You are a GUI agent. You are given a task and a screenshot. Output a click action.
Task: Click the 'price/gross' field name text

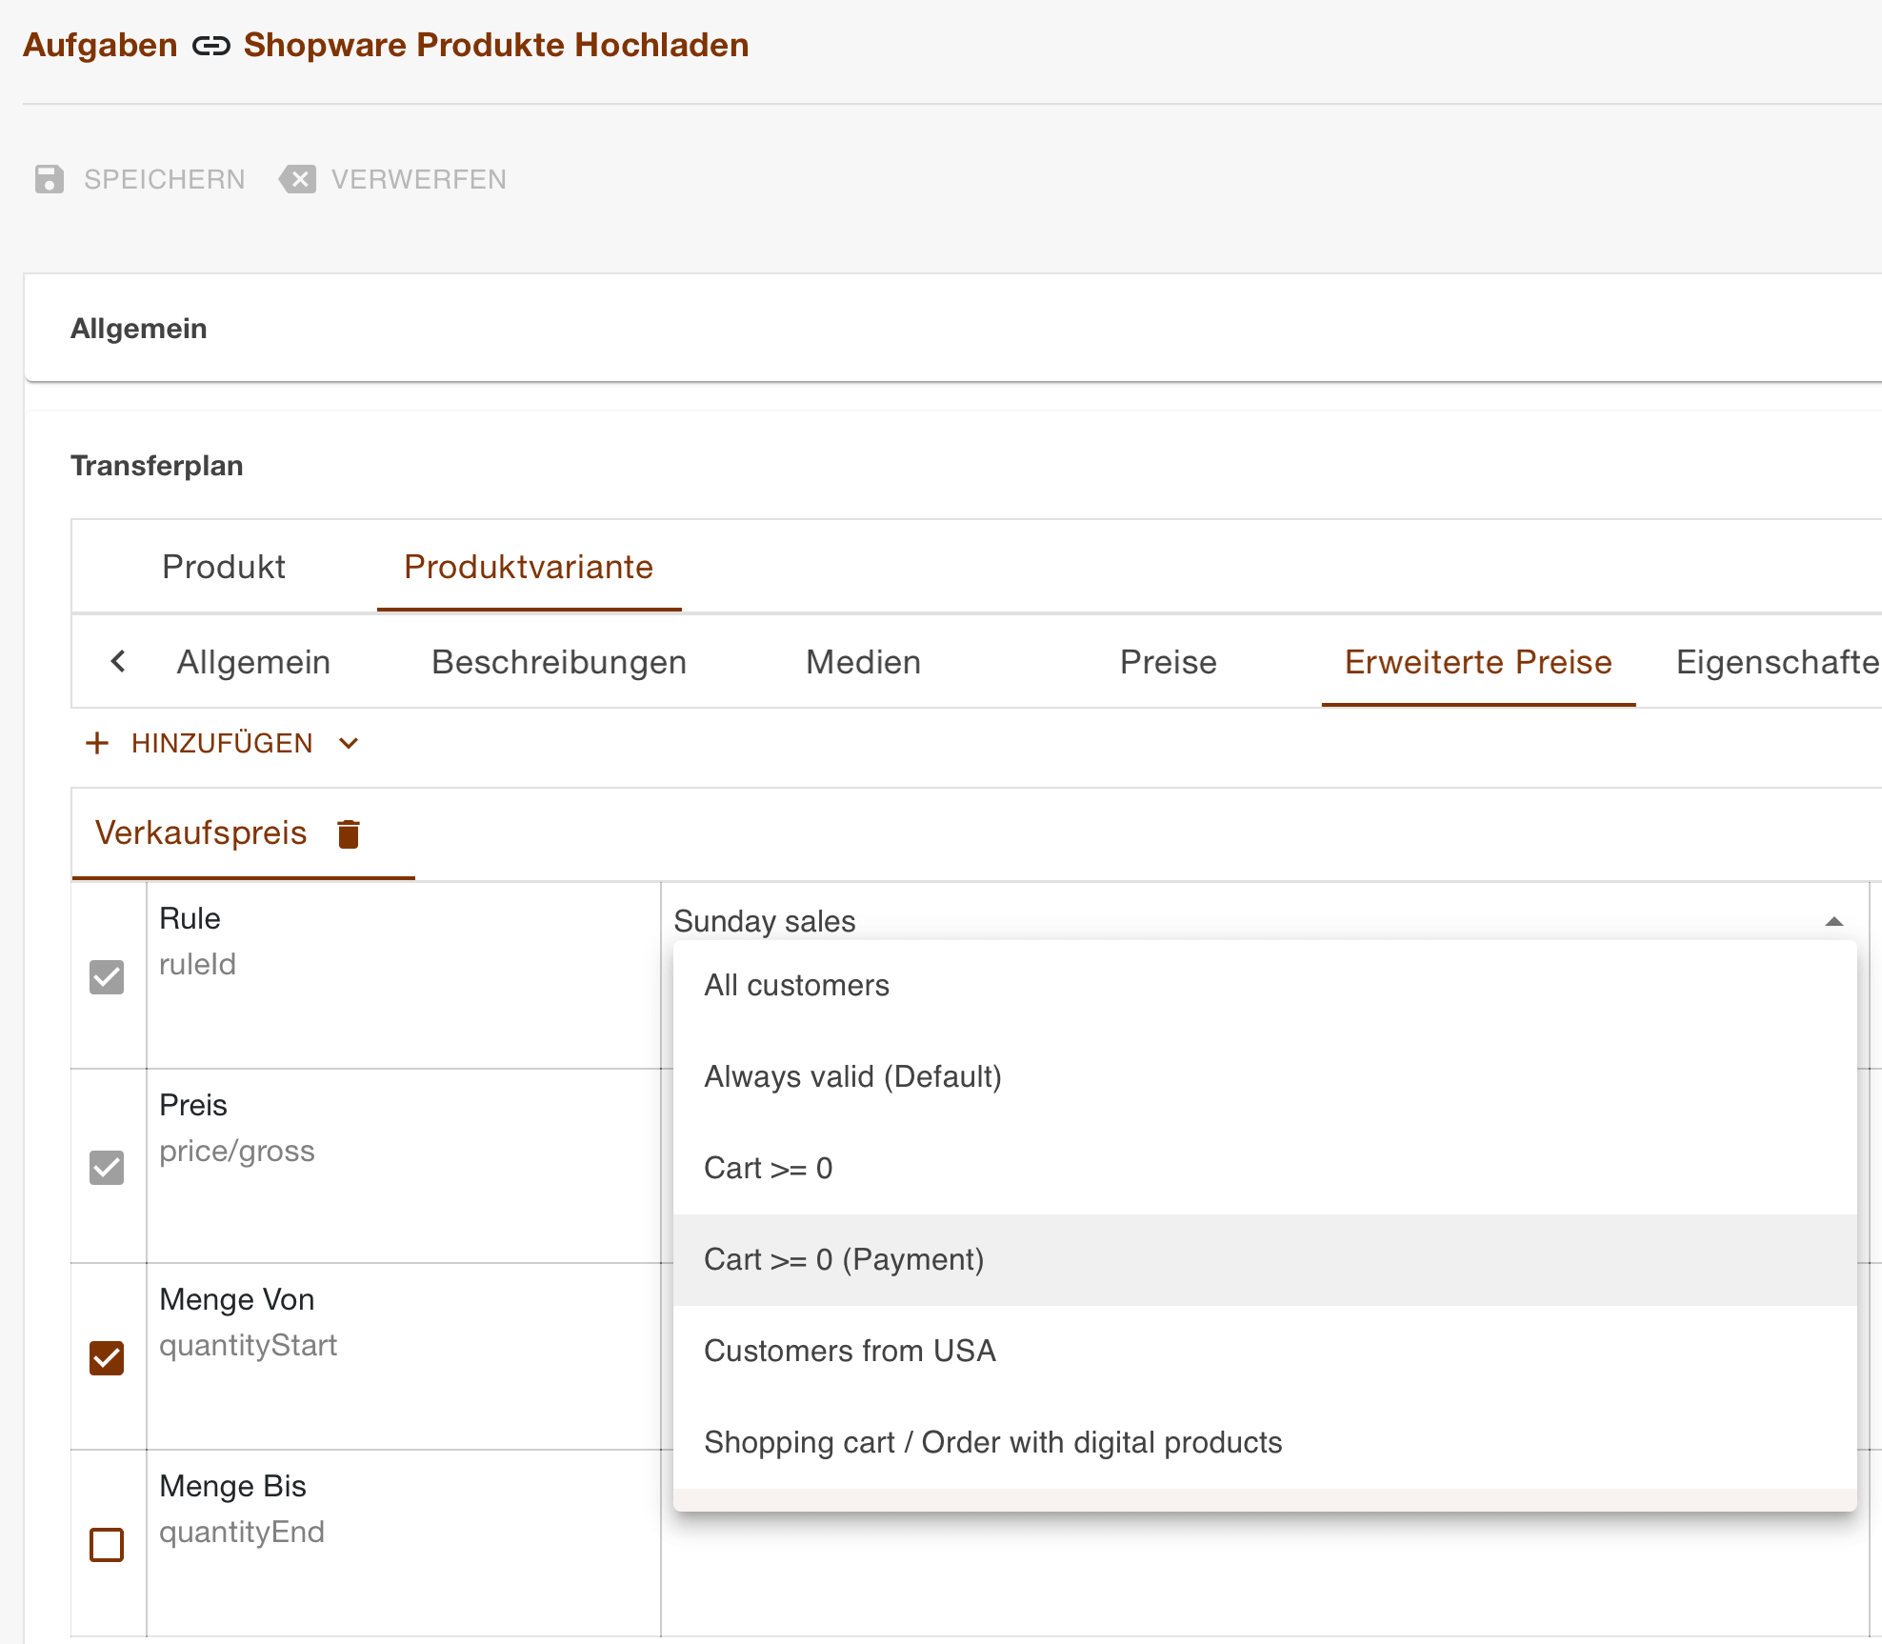click(x=237, y=1152)
